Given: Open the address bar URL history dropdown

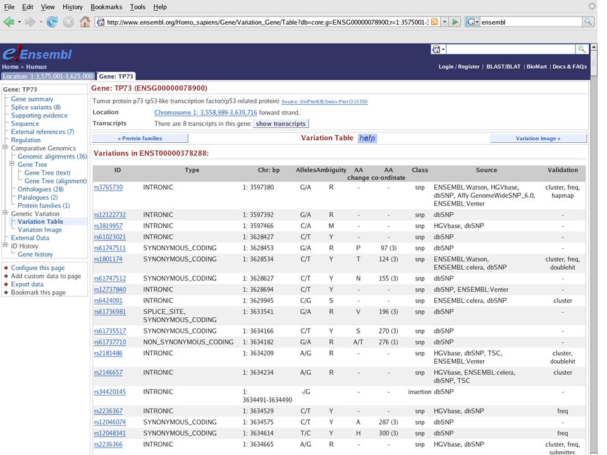Looking at the screenshot, I should point(445,22).
